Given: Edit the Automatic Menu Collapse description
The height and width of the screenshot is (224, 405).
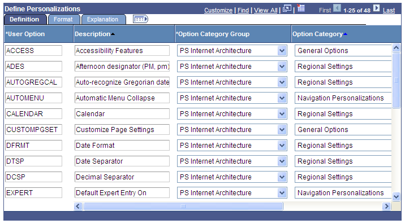Looking at the screenshot, I should pyautogui.click(x=122, y=98).
